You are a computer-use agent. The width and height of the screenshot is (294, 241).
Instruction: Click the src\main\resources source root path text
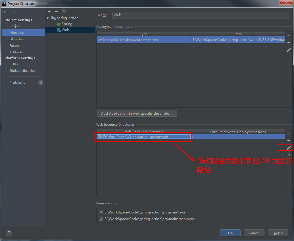[x=149, y=219]
